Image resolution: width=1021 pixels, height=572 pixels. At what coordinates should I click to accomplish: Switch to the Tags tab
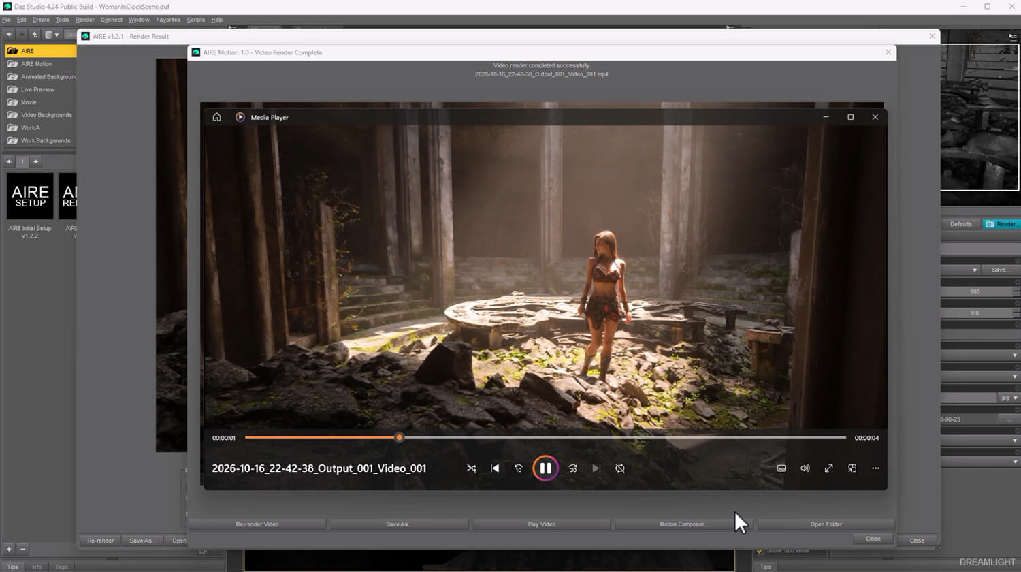(61, 567)
